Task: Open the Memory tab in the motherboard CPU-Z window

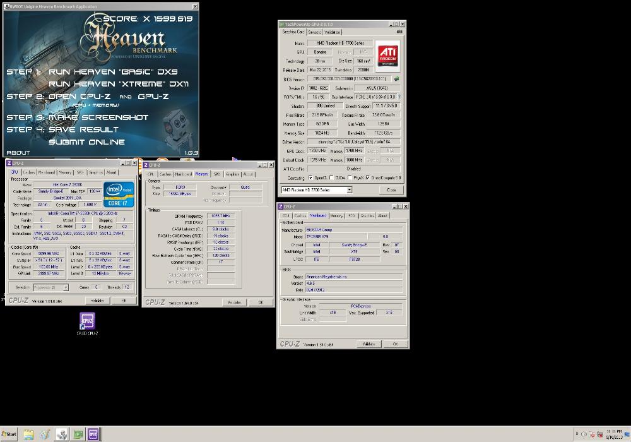Action: tap(336, 216)
